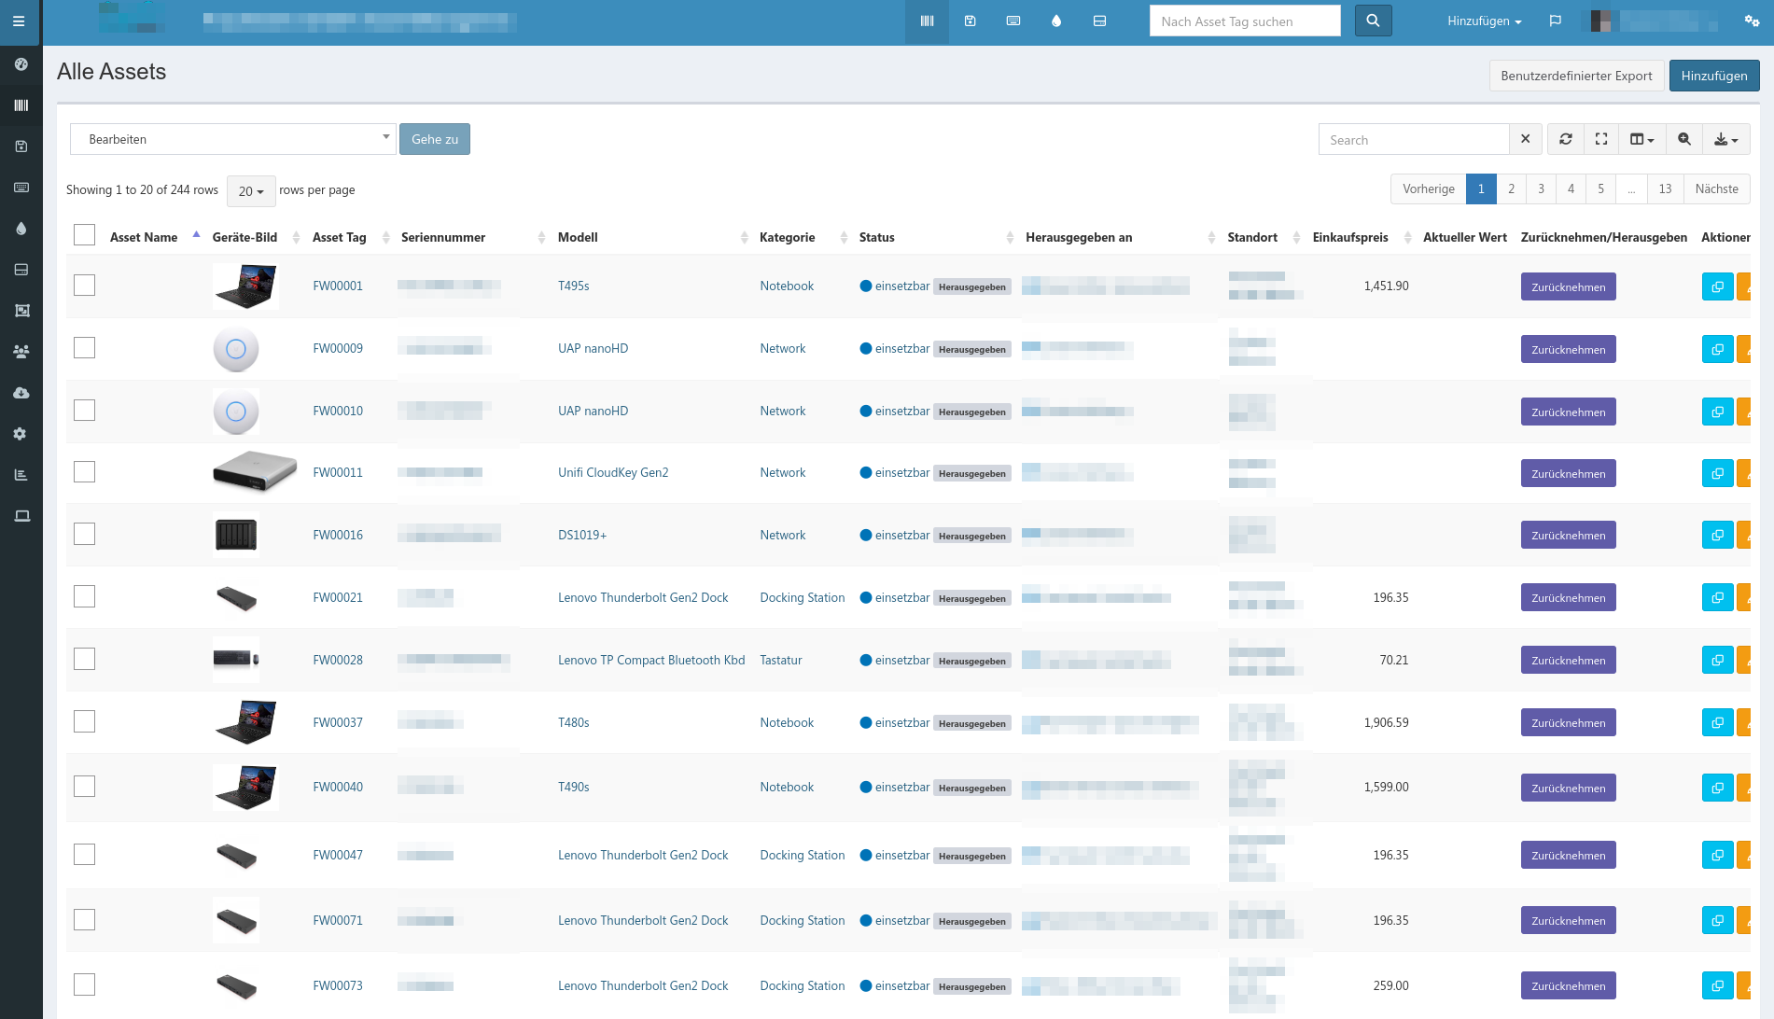The height and width of the screenshot is (1019, 1774).
Task: Open the flag alerts icon in the header
Action: (x=1556, y=21)
